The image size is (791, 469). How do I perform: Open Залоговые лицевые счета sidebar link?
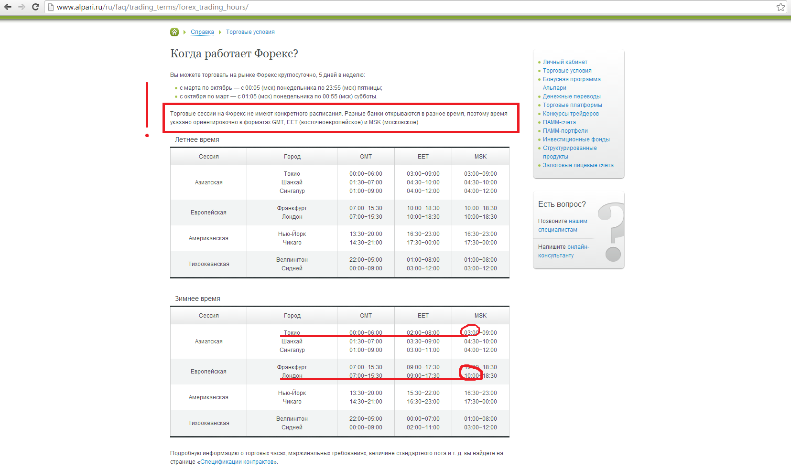pos(578,165)
